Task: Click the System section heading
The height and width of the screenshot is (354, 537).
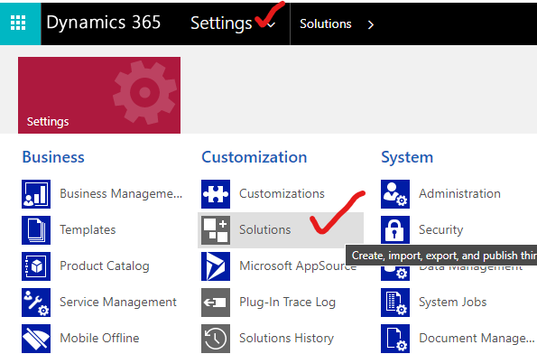Action: coord(407,158)
